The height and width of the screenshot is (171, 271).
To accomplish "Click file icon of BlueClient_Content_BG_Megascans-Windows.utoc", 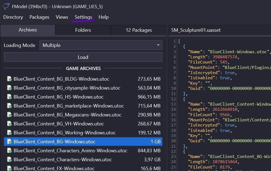I will [x=9, y=115].
